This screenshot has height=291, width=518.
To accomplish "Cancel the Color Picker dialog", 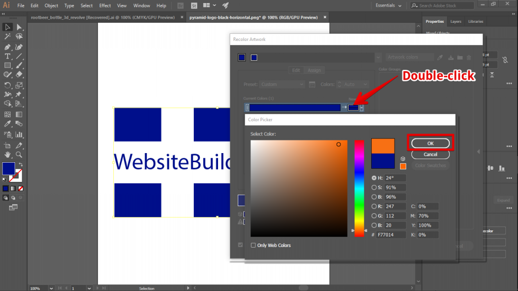I will [430, 154].
